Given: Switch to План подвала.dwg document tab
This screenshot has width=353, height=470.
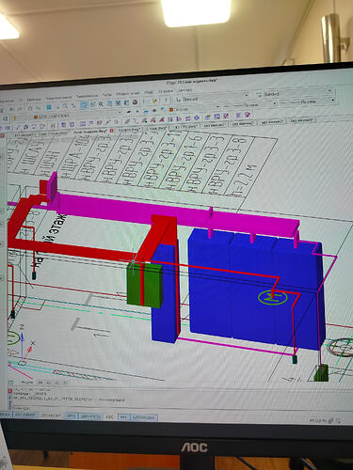Looking at the screenshot, I should click(89, 131).
